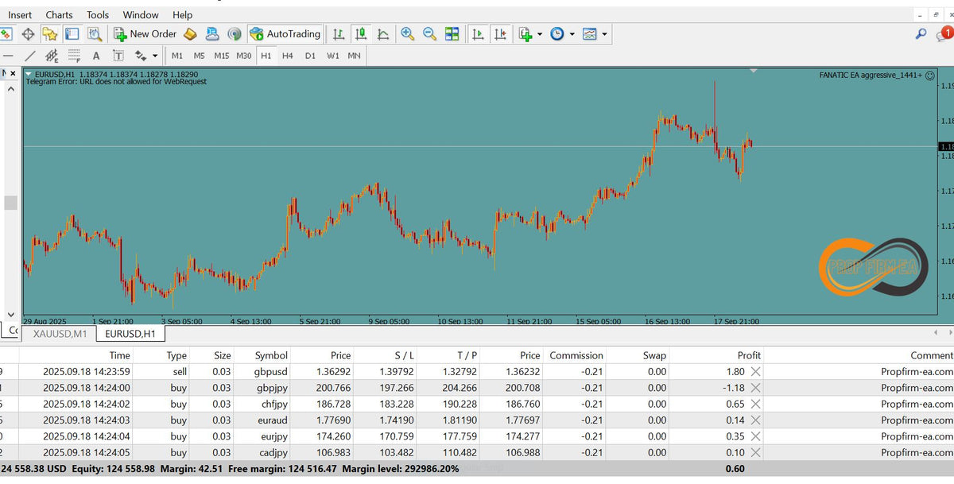
Task: Open the Templates dropdown arrow
Action: click(605, 34)
